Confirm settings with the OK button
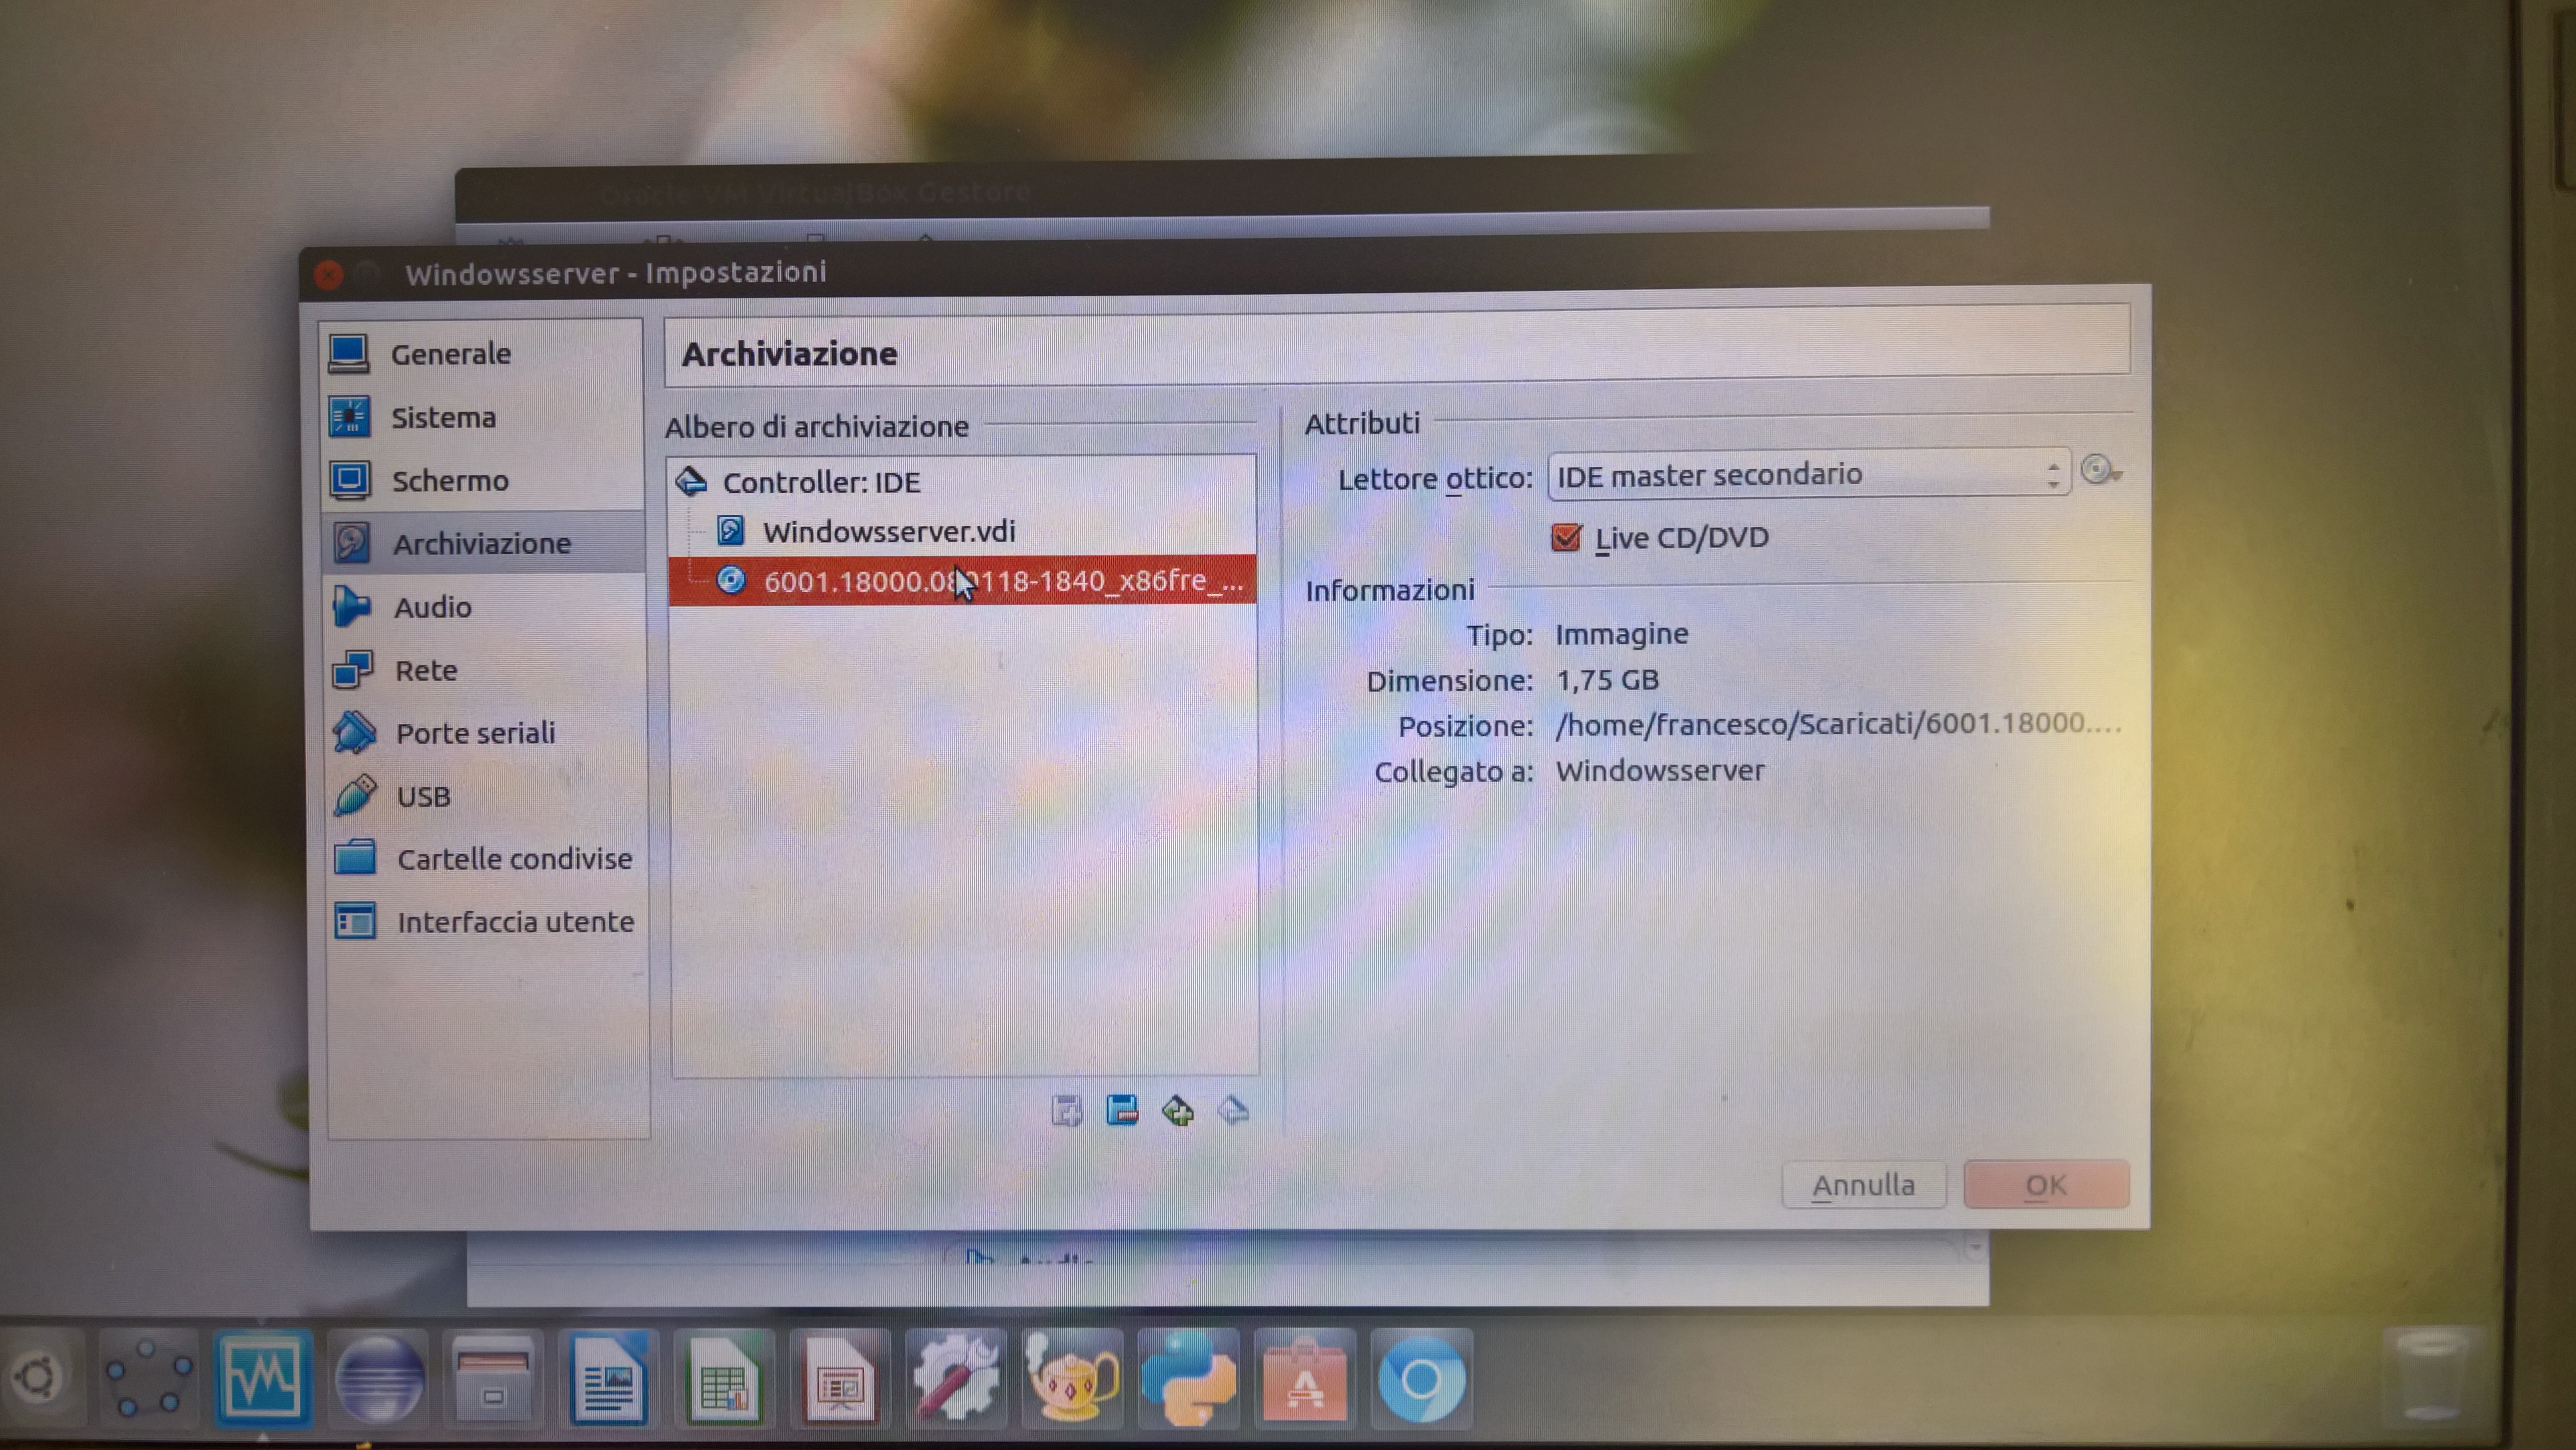The image size is (2576, 1450). pos(2046,1184)
